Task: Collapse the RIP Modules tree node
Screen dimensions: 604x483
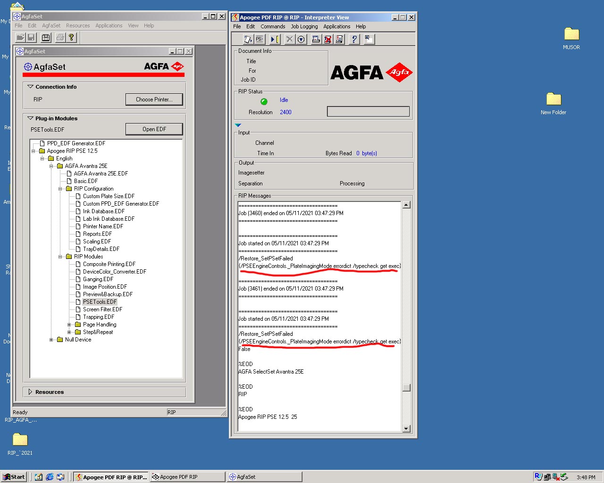Action: pos(60,257)
